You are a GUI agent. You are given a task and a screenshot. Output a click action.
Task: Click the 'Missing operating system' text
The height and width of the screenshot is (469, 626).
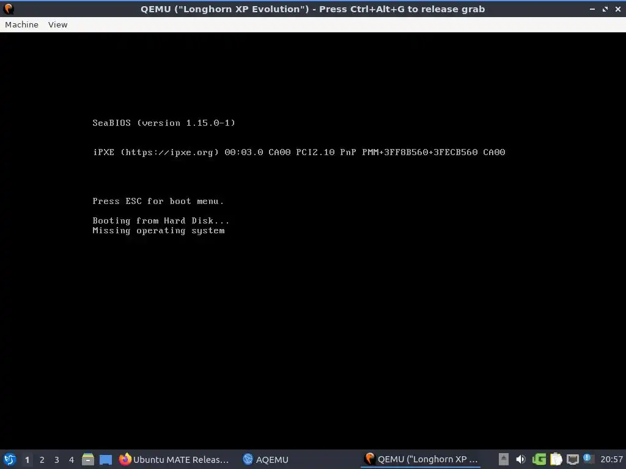click(158, 230)
